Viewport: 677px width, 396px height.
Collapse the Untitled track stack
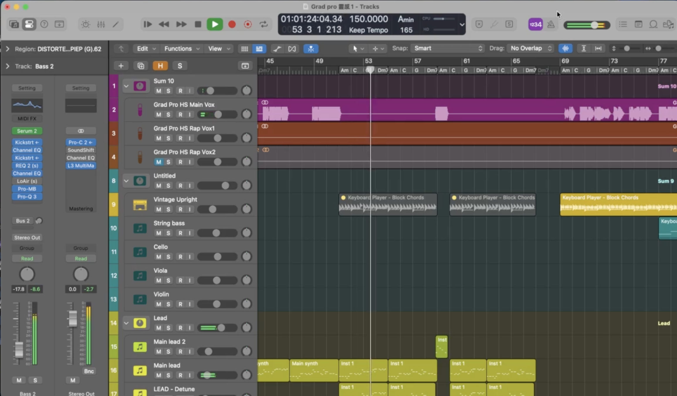tap(126, 181)
